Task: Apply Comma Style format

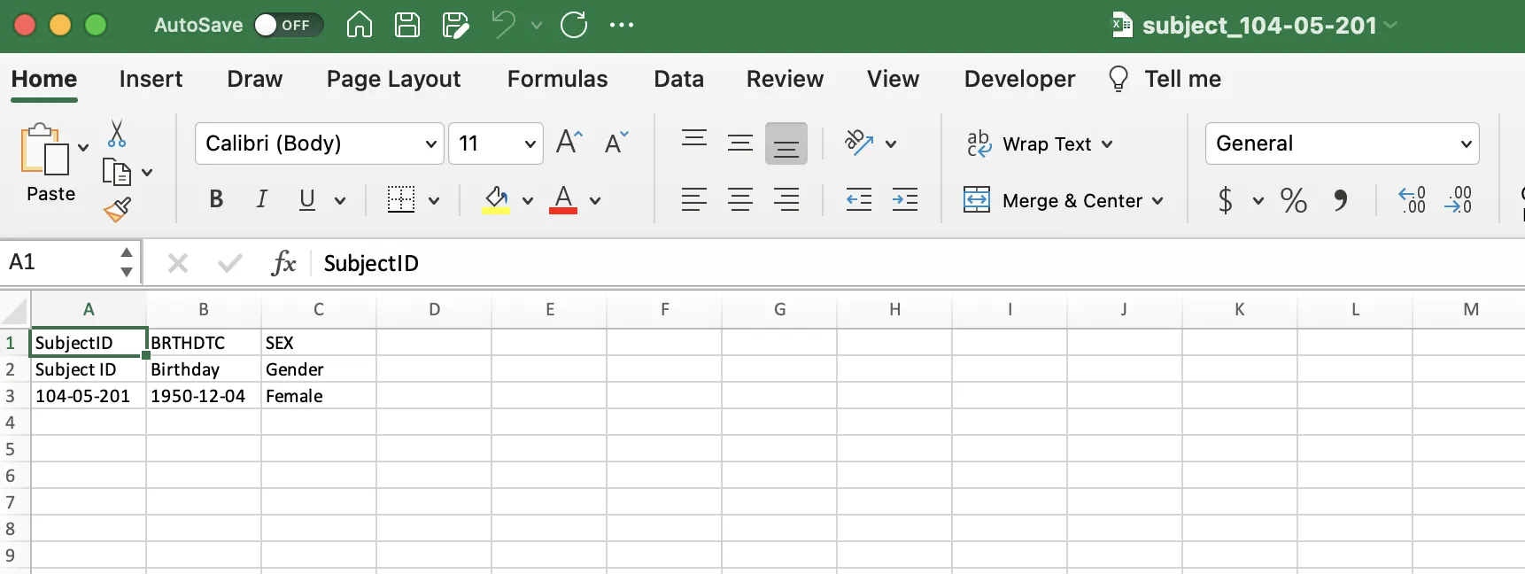Action: point(1341,201)
